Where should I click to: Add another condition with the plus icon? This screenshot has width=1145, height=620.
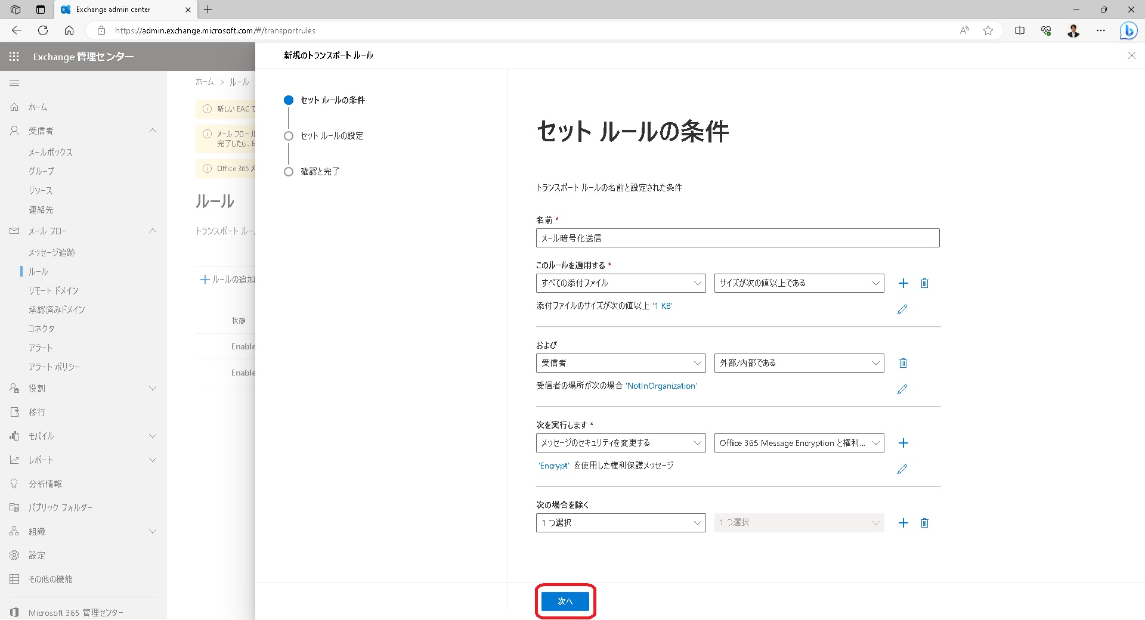pyautogui.click(x=903, y=283)
